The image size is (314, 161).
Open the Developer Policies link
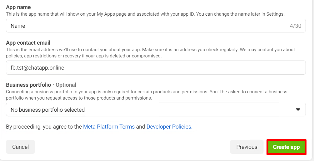click(x=169, y=127)
